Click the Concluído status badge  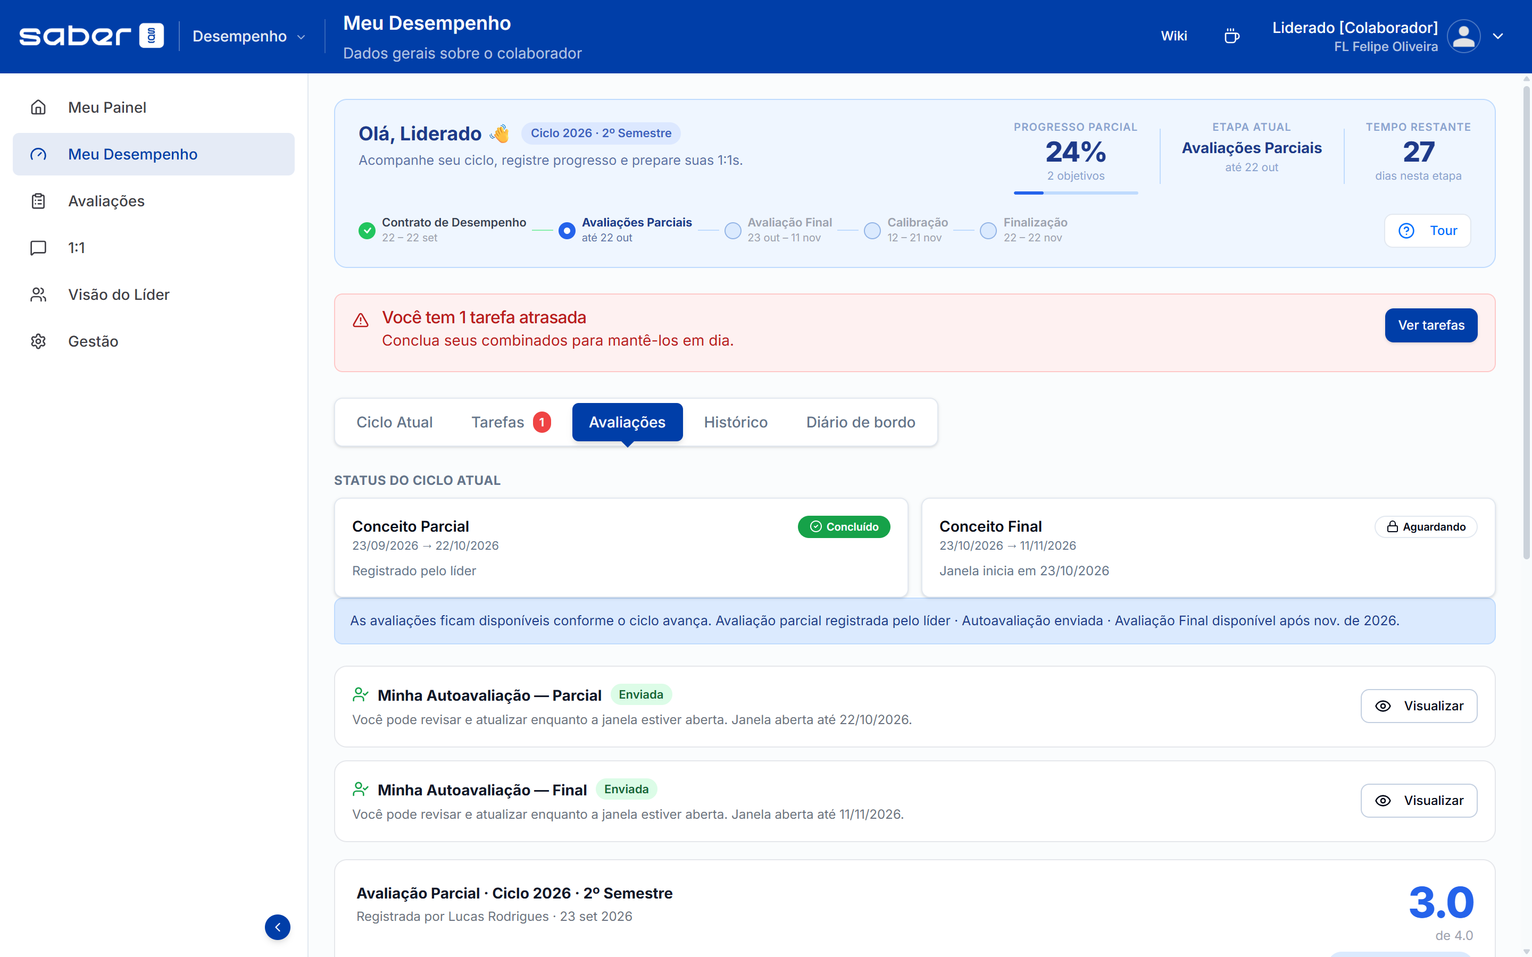pyautogui.click(x=844, y=526)
